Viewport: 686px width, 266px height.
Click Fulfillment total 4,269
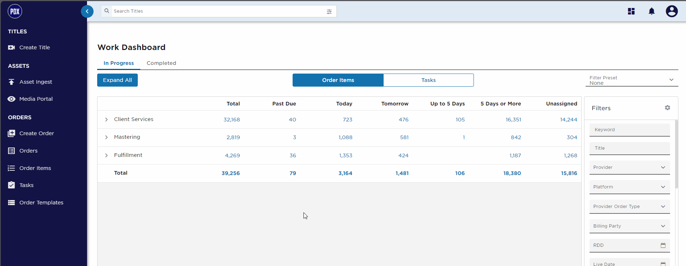[232, 155]
